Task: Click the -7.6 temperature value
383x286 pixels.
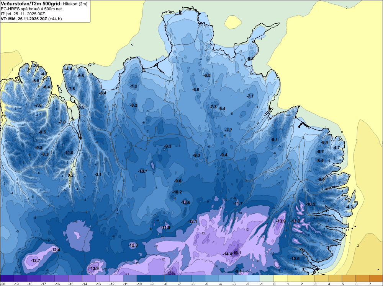Action: point(38,105)
